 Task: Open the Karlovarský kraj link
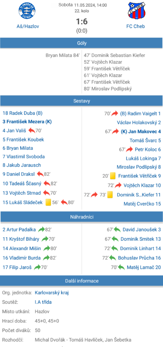pyautogui.click(x=52, y=293)
